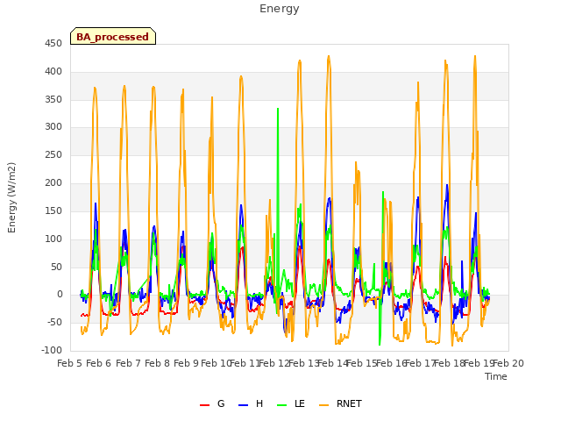Click the 350 y-axis tick label
Screen dimensions: 561x421
pos(53,99)
